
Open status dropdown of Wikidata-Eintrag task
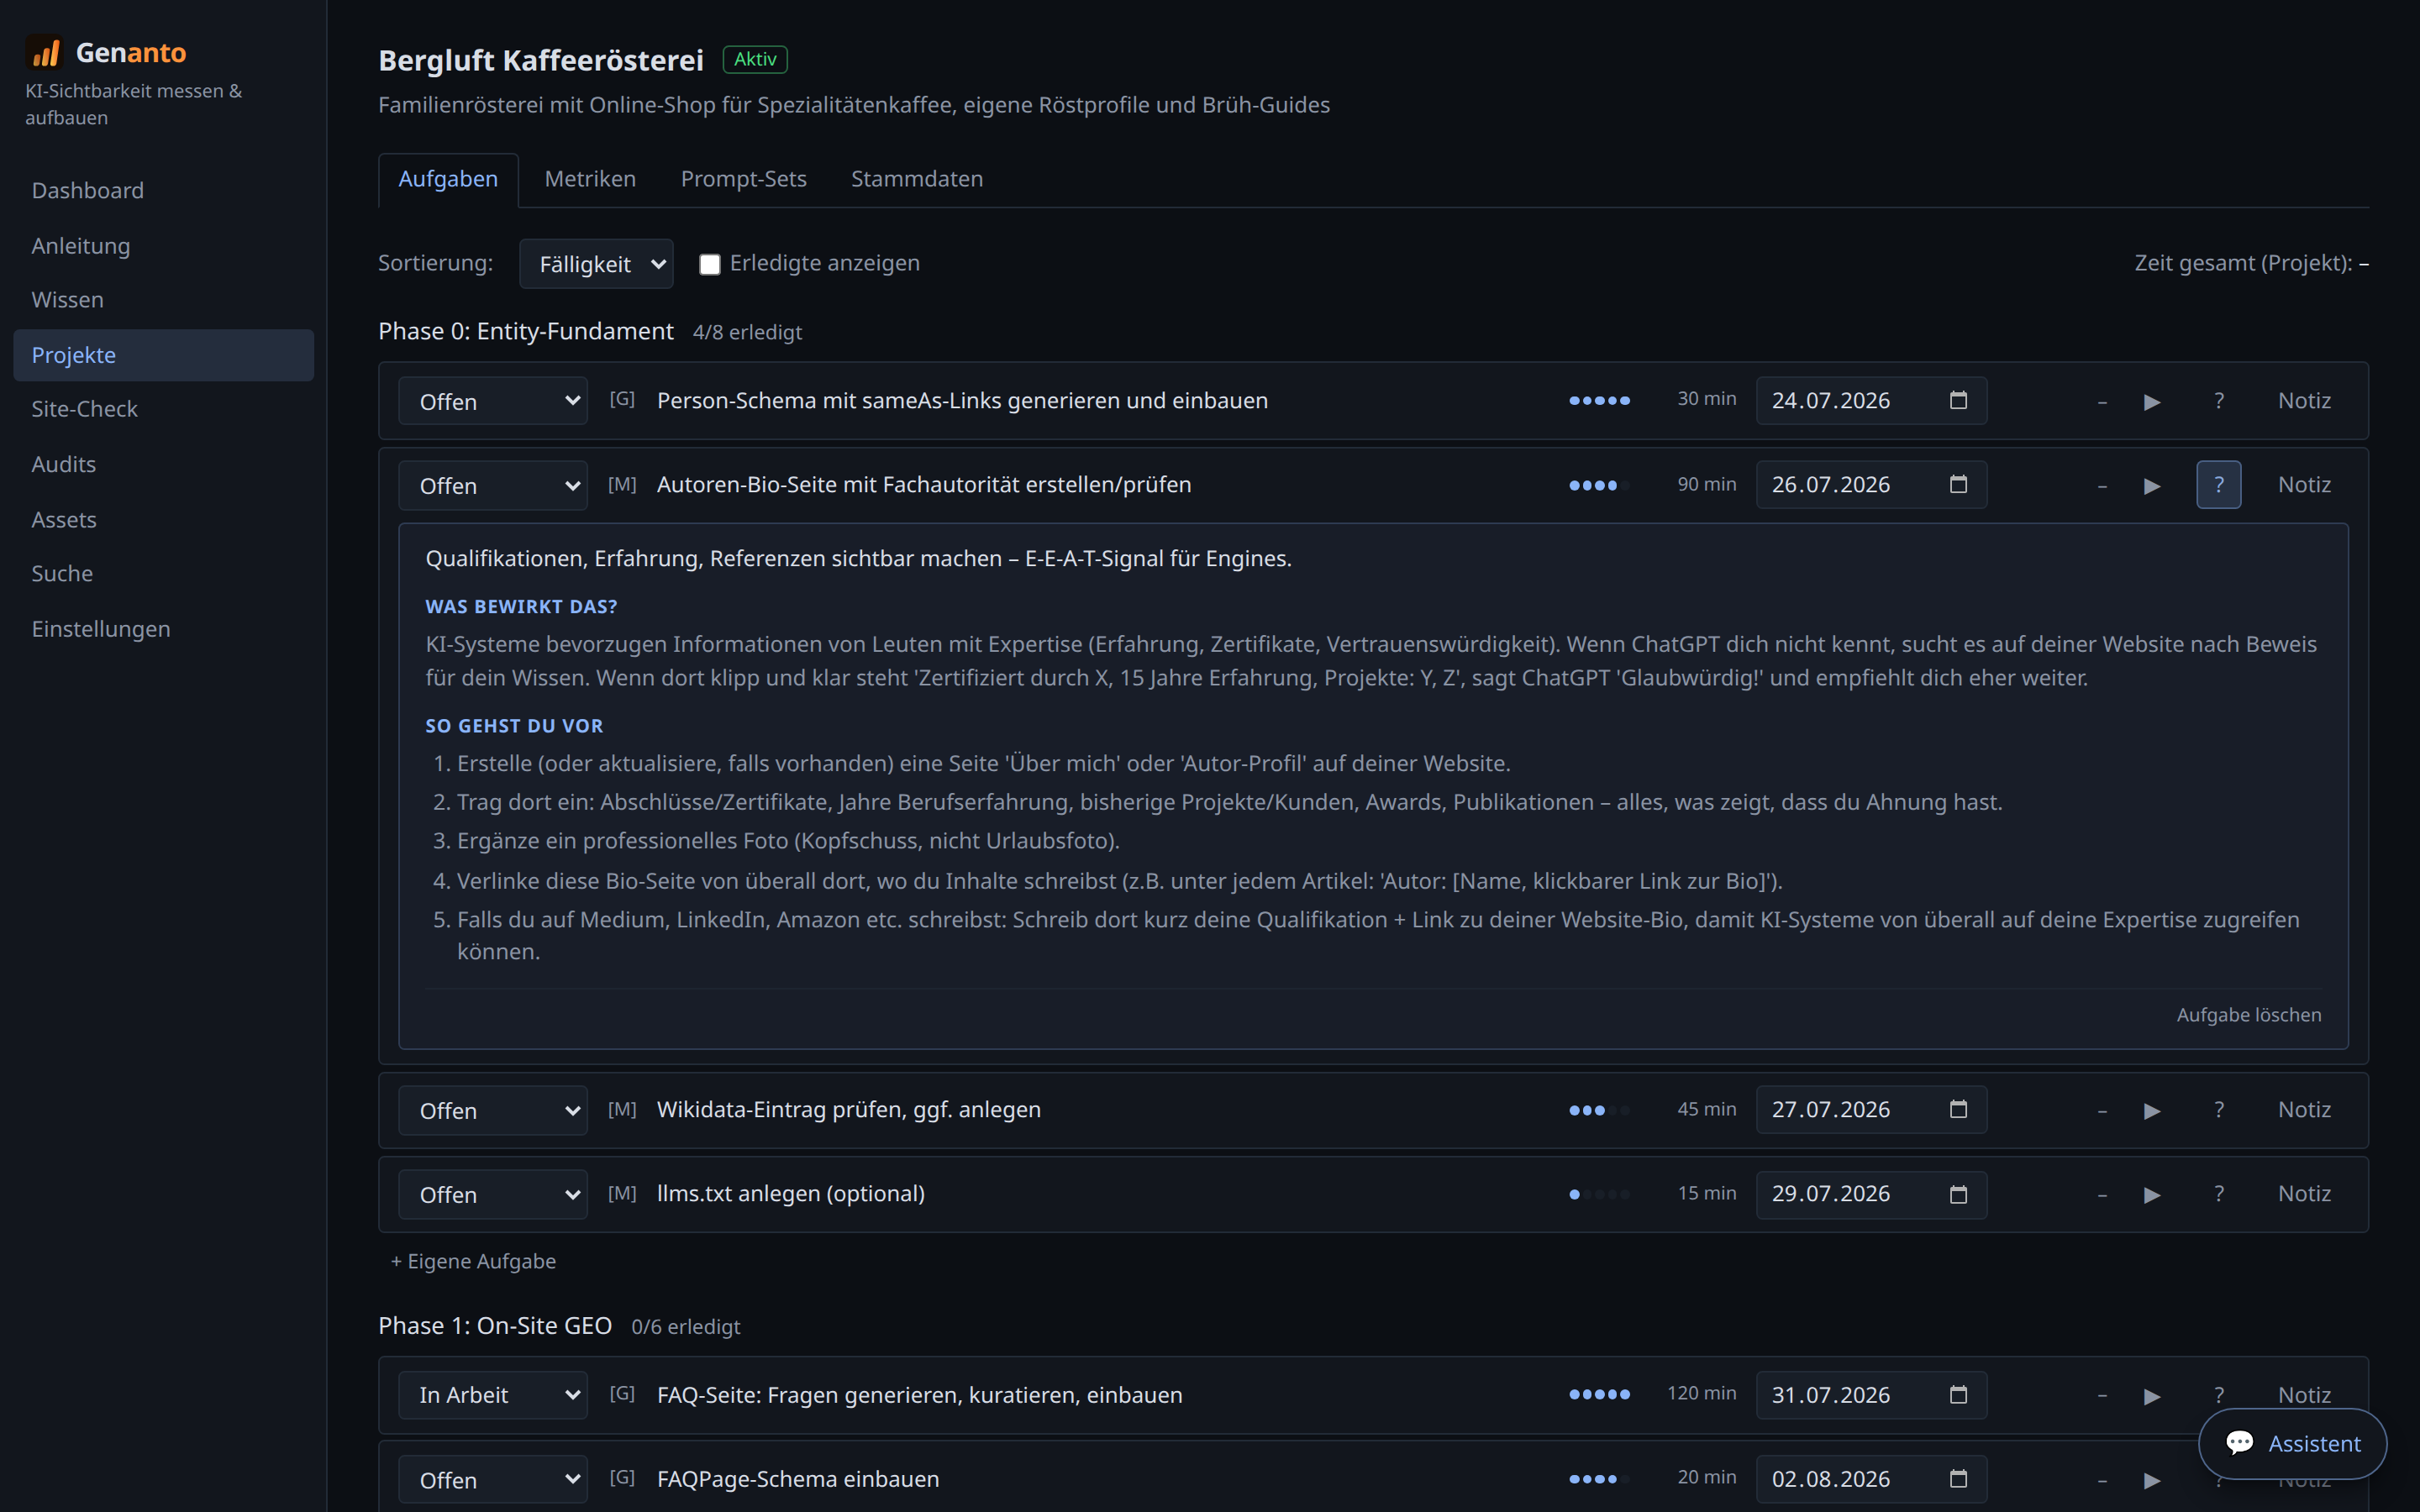point(493,1110)
